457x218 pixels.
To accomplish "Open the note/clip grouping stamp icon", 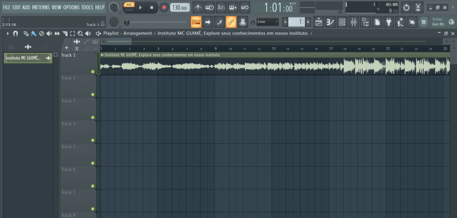I will tap(242, 22).
